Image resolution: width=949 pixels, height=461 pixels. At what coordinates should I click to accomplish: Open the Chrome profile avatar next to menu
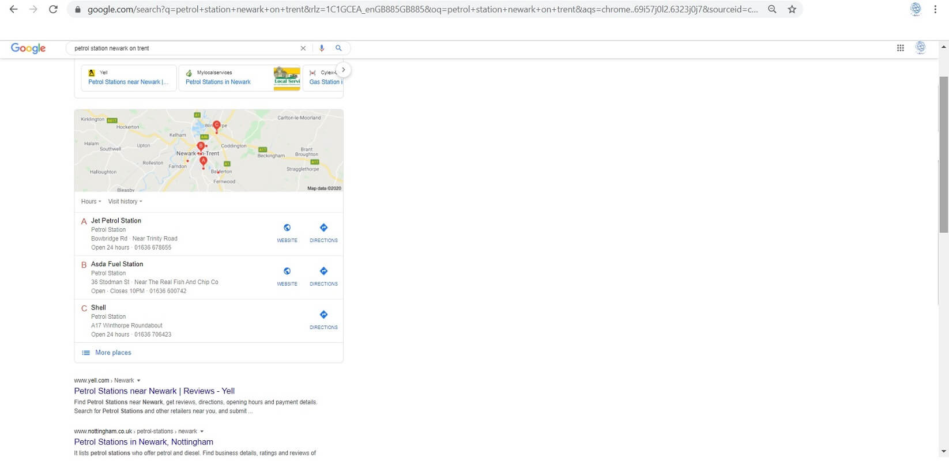[916, 9]
